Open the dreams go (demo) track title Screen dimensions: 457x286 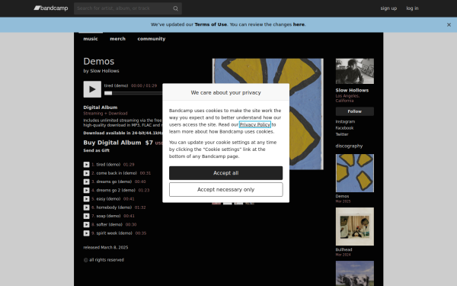[x=114, y=182]
